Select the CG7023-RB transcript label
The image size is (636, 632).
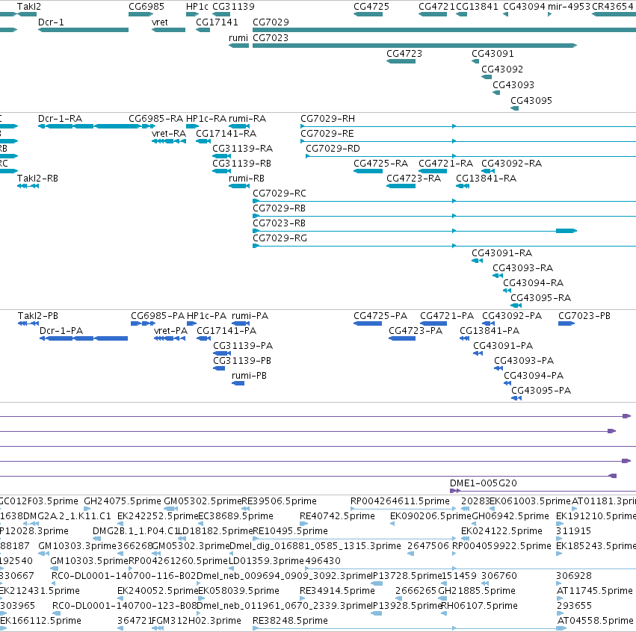coord(279,223)
